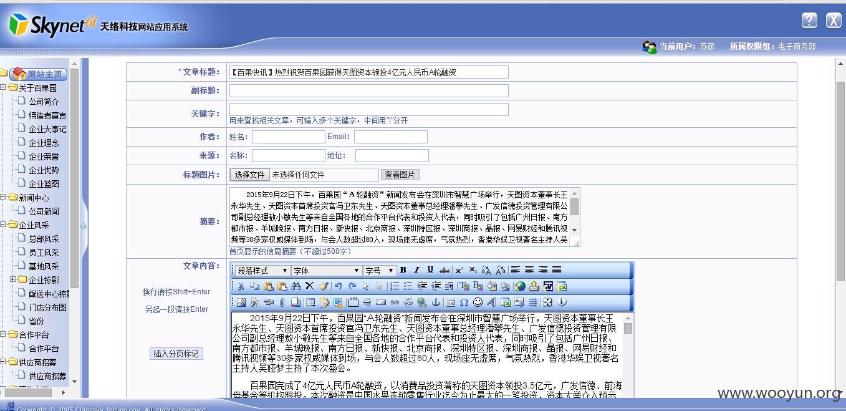846x411 pixels.
Task: Apply superscript formatting
Action: pyautogui.click(x=459, y=270)
